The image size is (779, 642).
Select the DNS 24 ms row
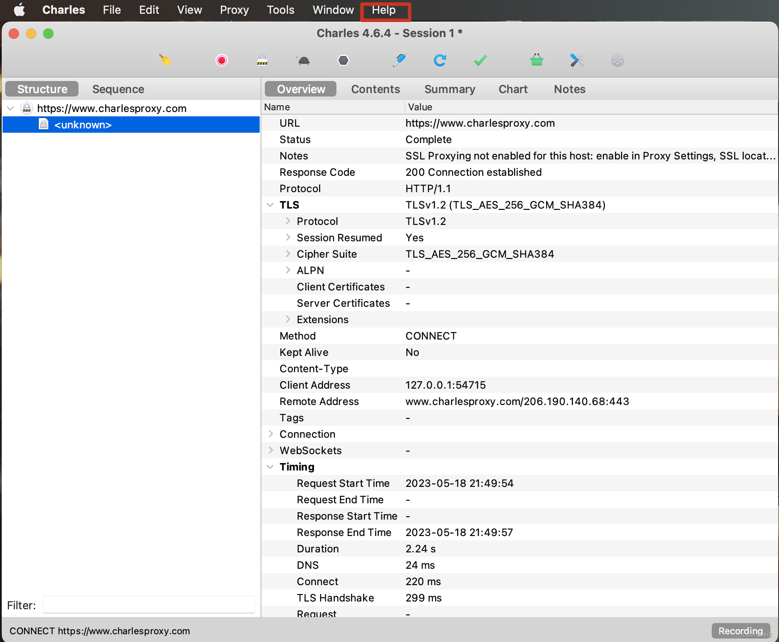pyautogui.click(x=520, y=565)
